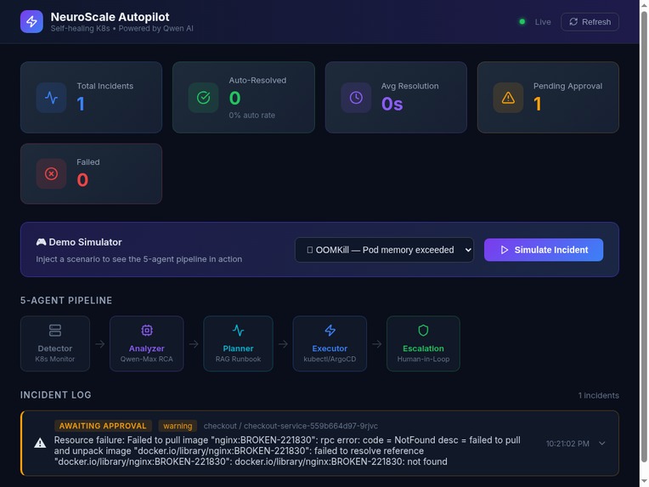This screenshot has width=649, height=487.
Task: Click the arrow between Analyzer and Planner
Action: point(194,344)
